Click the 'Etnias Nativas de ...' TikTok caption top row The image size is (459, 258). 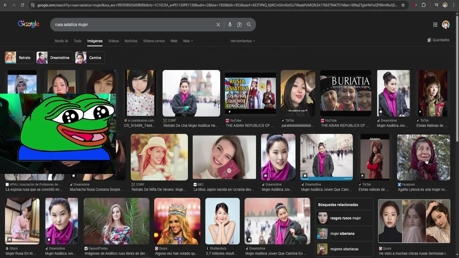432,125
